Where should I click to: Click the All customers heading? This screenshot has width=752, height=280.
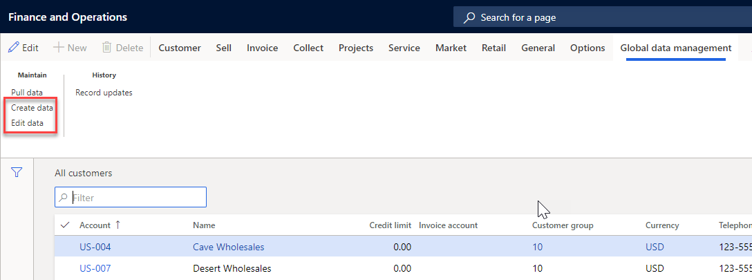click(x=84, y=173)
